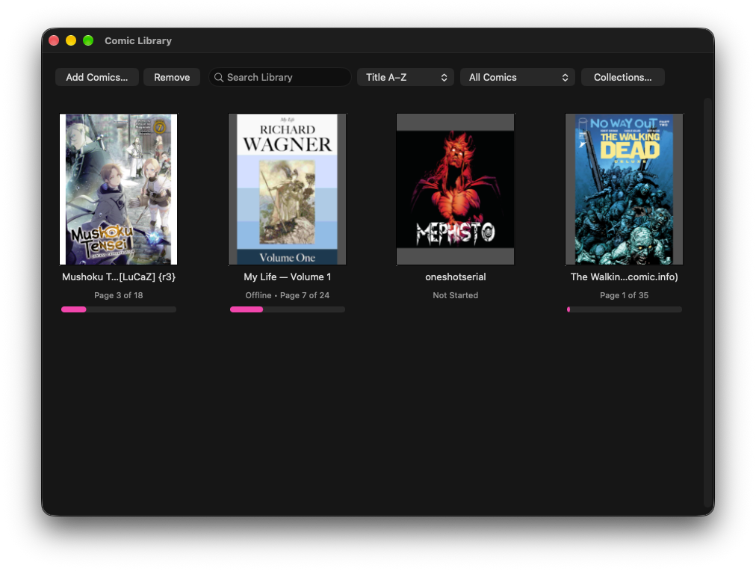Screen dimensions: 756x571
Task: Click the oneshotserial title label
Action: click(x=455, y=277)
